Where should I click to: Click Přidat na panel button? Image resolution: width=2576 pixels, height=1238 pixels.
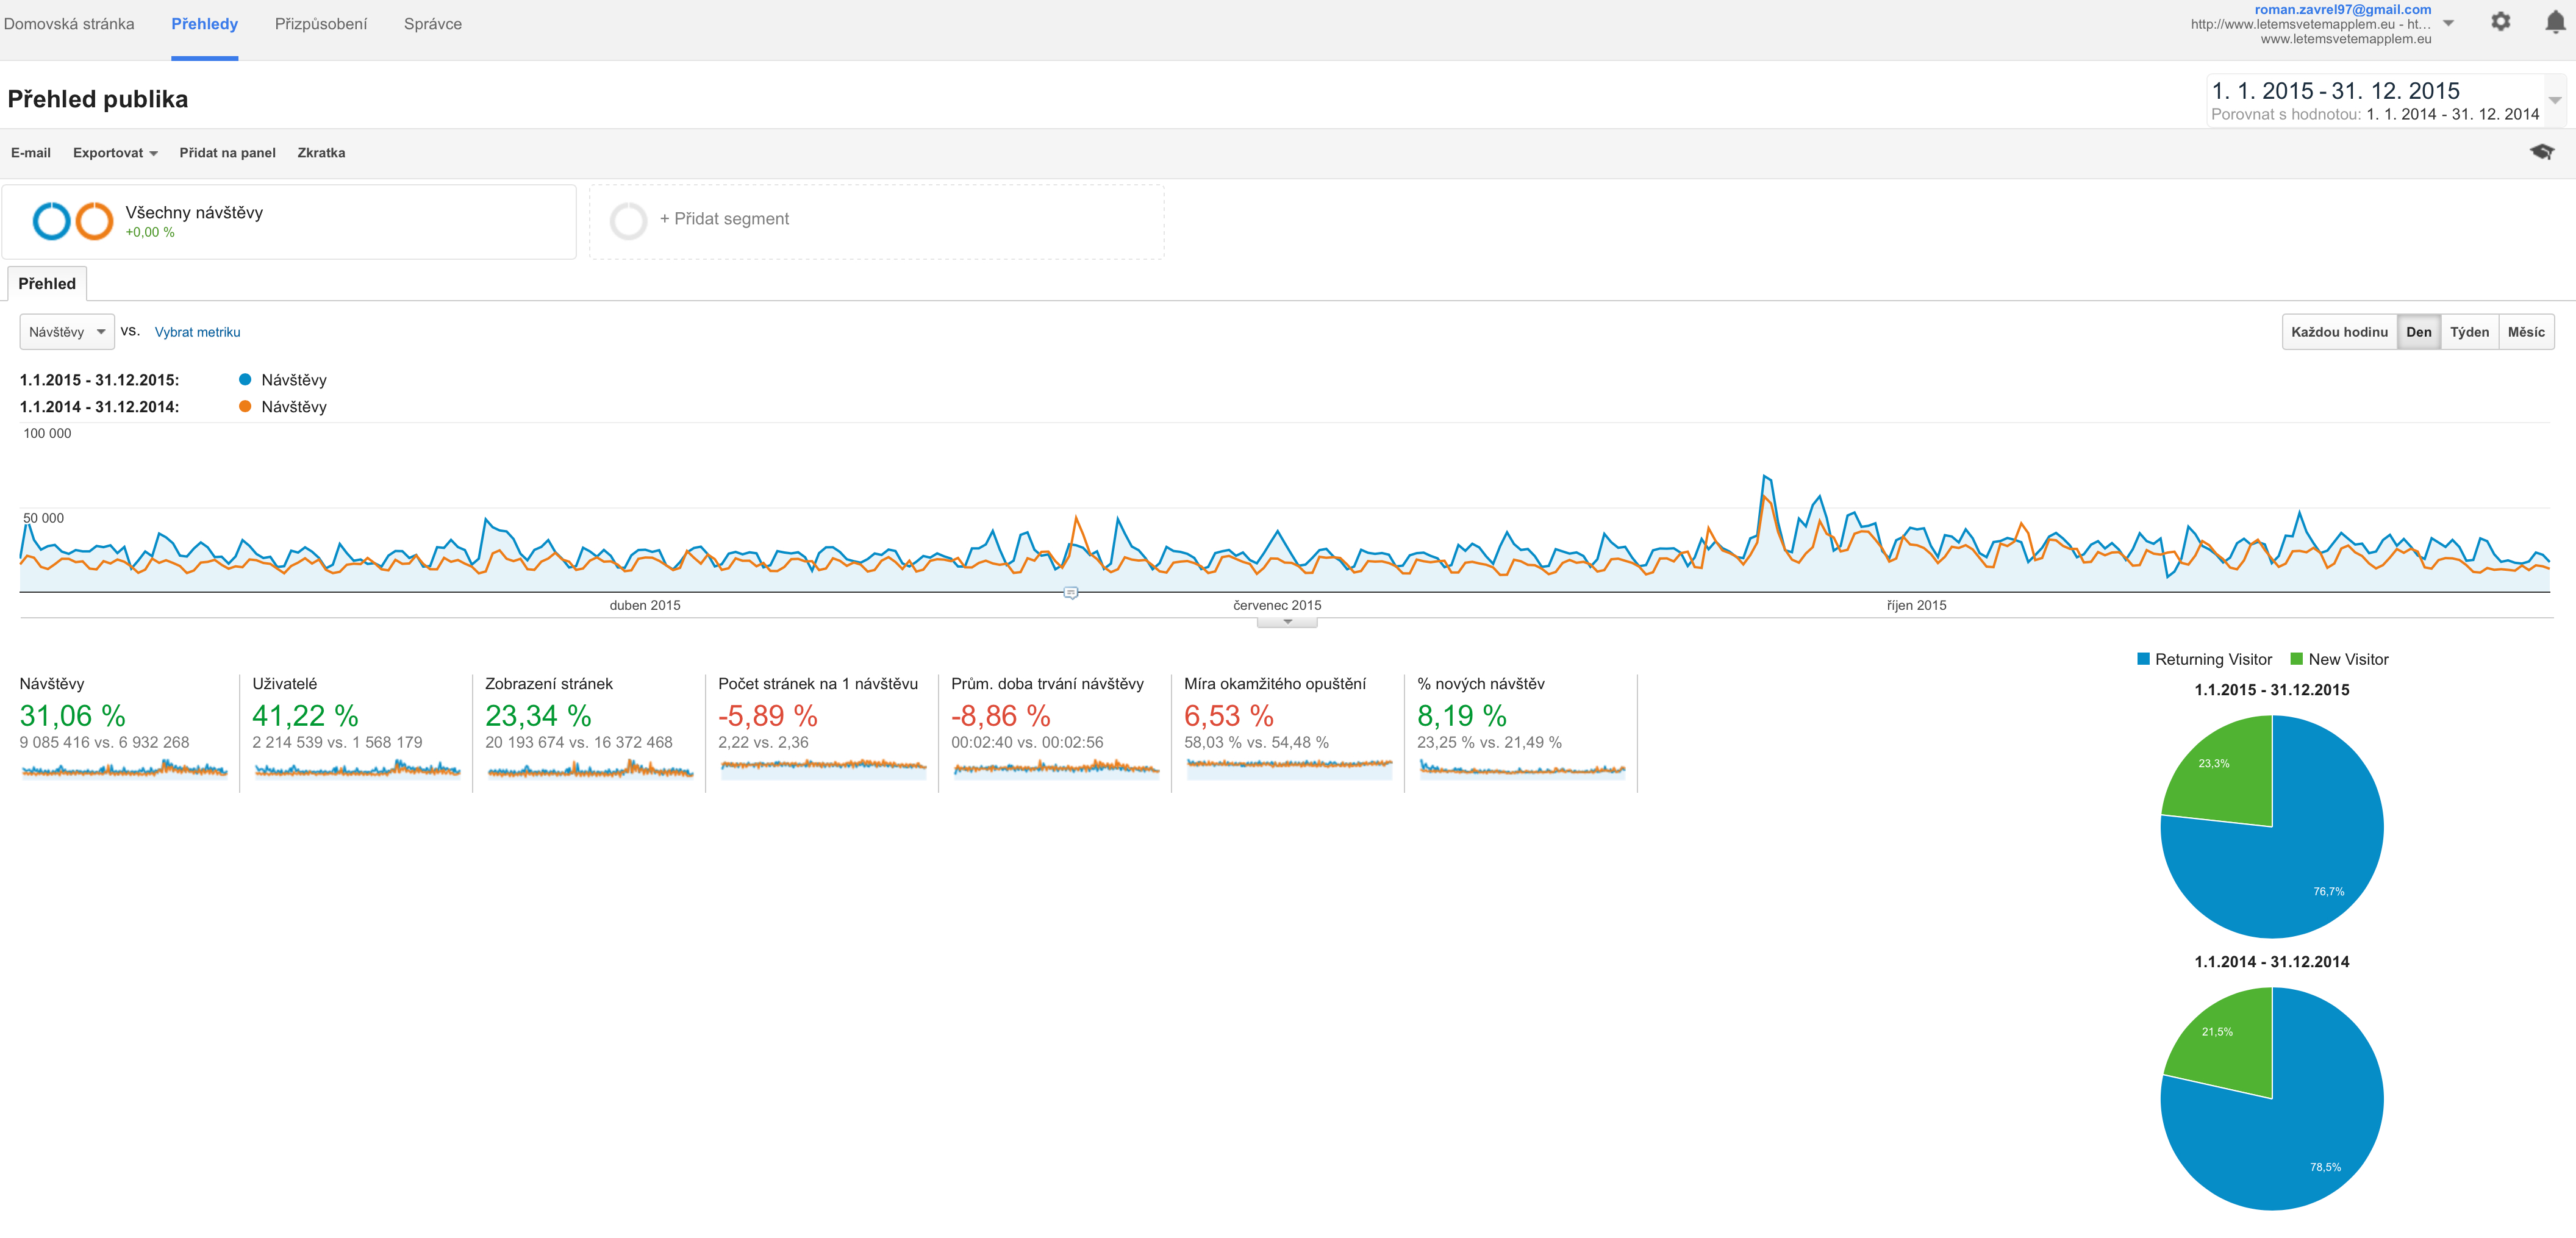tap(227, 153)
